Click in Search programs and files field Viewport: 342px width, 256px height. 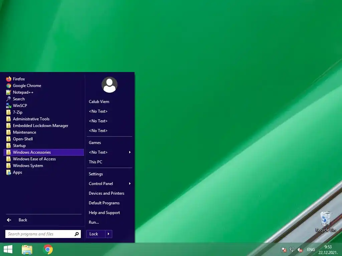(43, 234)
